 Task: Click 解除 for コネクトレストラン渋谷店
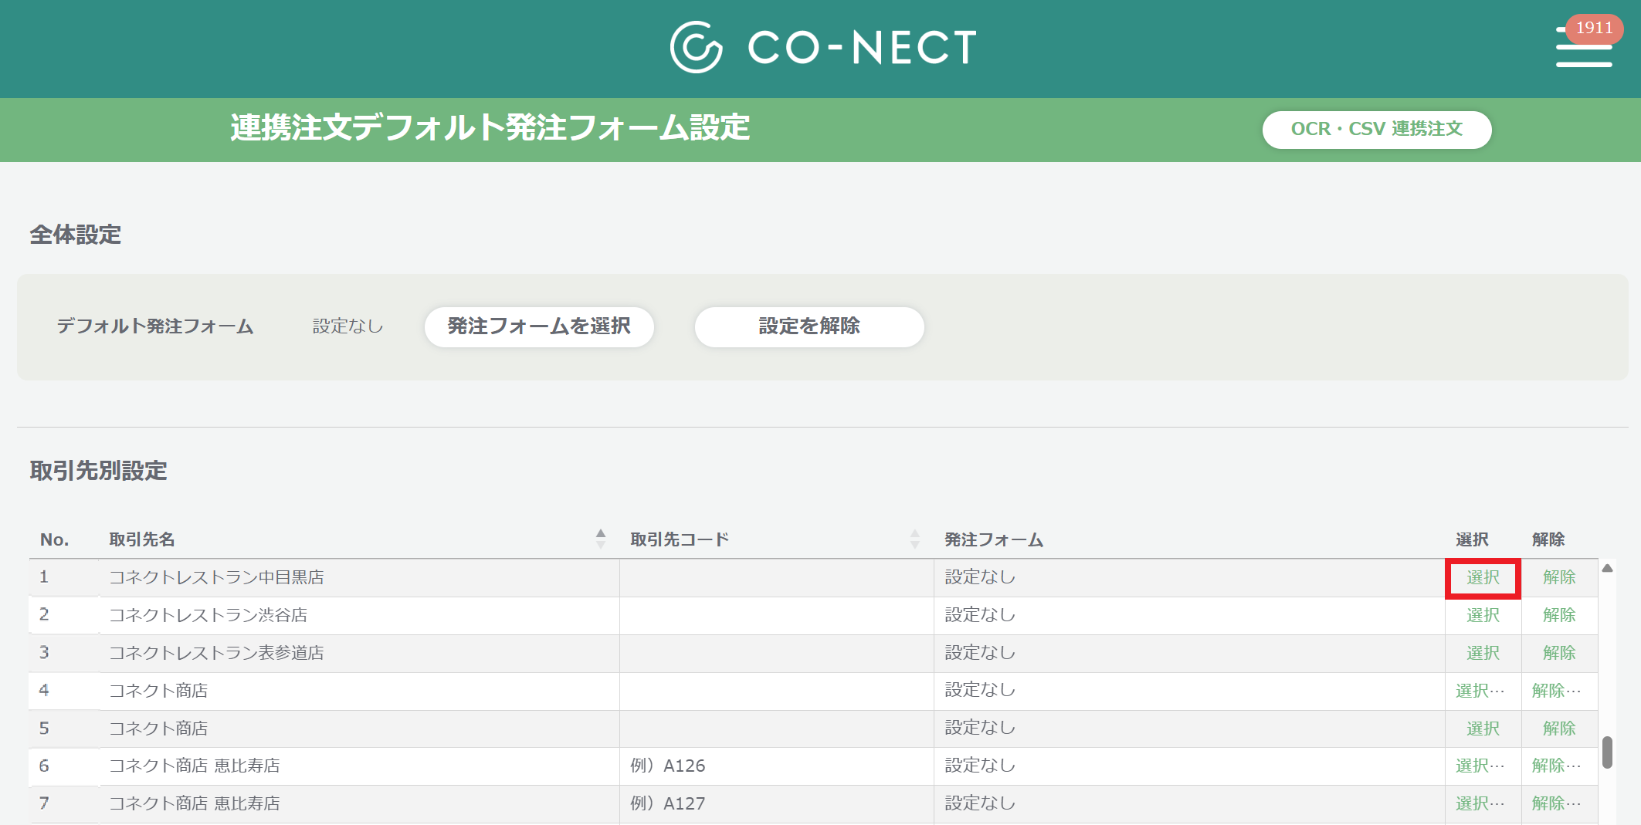[x=1559, y=615]
